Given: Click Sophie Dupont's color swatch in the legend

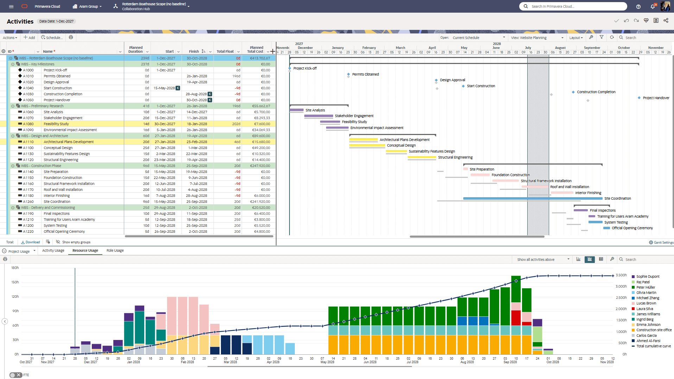Looking at the screenshot, I should [x=633, y=276].
